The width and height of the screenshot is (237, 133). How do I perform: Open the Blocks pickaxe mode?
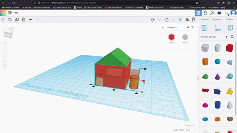(x=212, y=13)
